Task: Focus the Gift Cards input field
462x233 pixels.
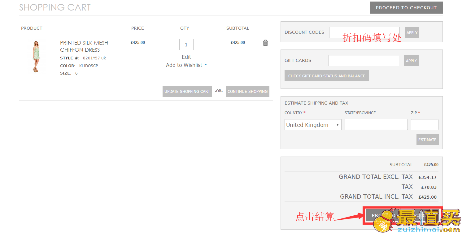Action: click(364, 61)
